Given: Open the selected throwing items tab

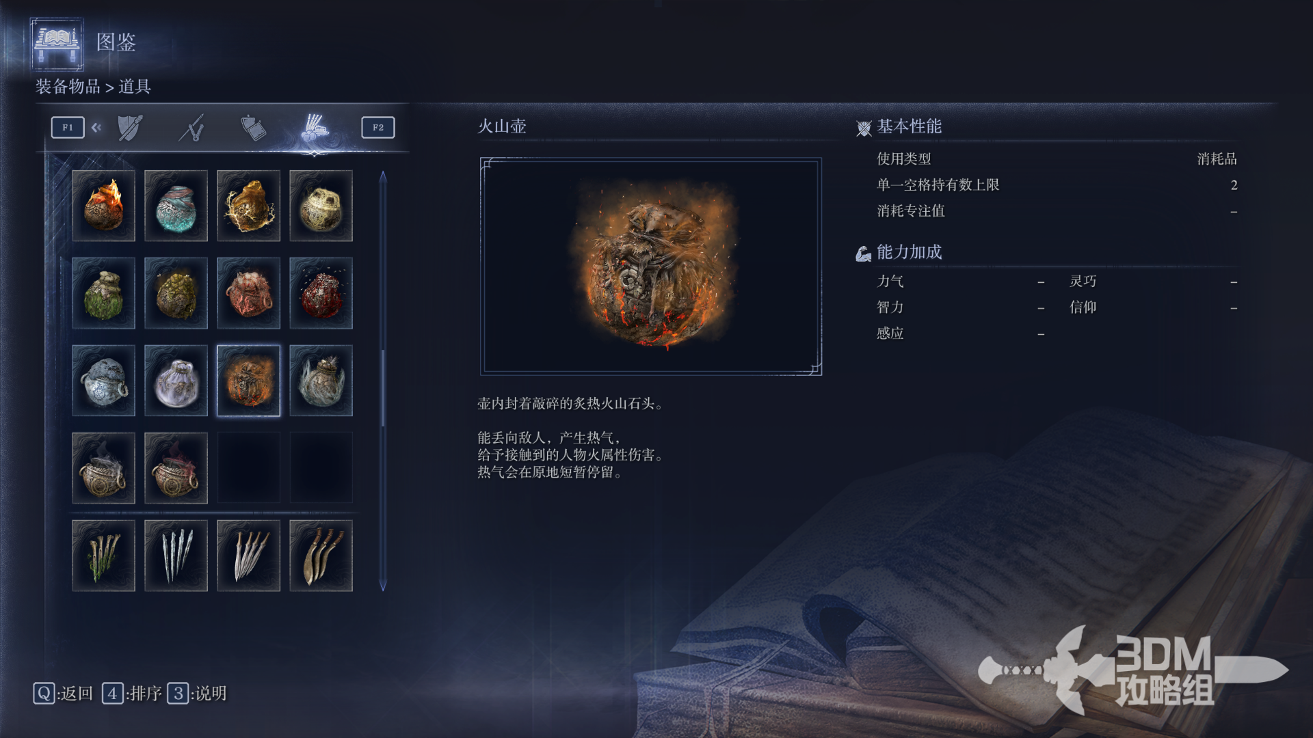Looking at the screenshot, I should [x=315, y=128].
